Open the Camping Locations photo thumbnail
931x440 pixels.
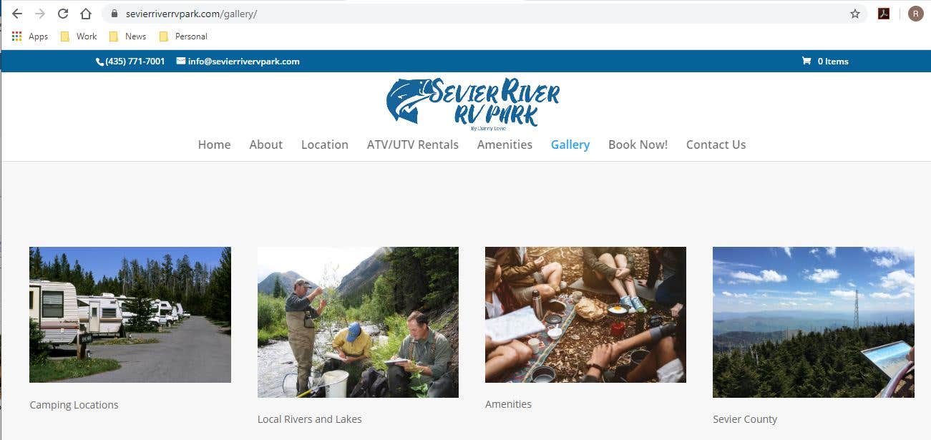130,315
